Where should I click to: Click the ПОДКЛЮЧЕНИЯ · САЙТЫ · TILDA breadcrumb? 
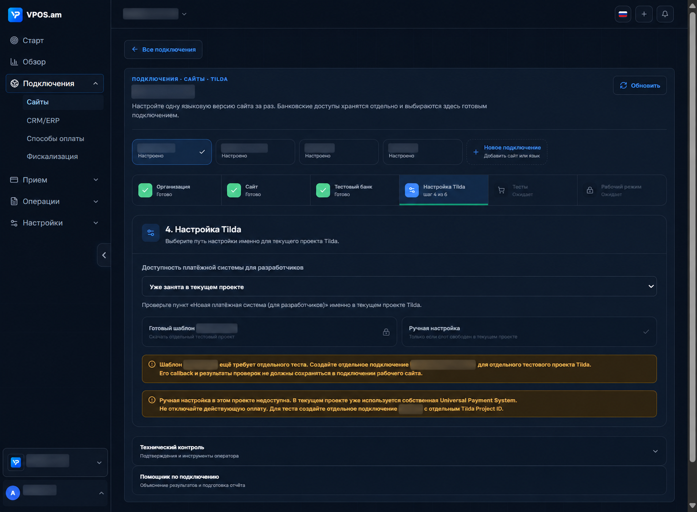click(x=180, y=79)
